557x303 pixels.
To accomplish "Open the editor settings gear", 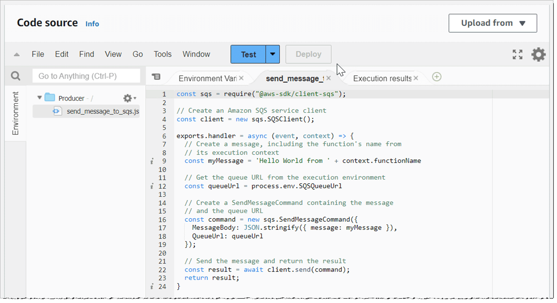I will [538, 55].
